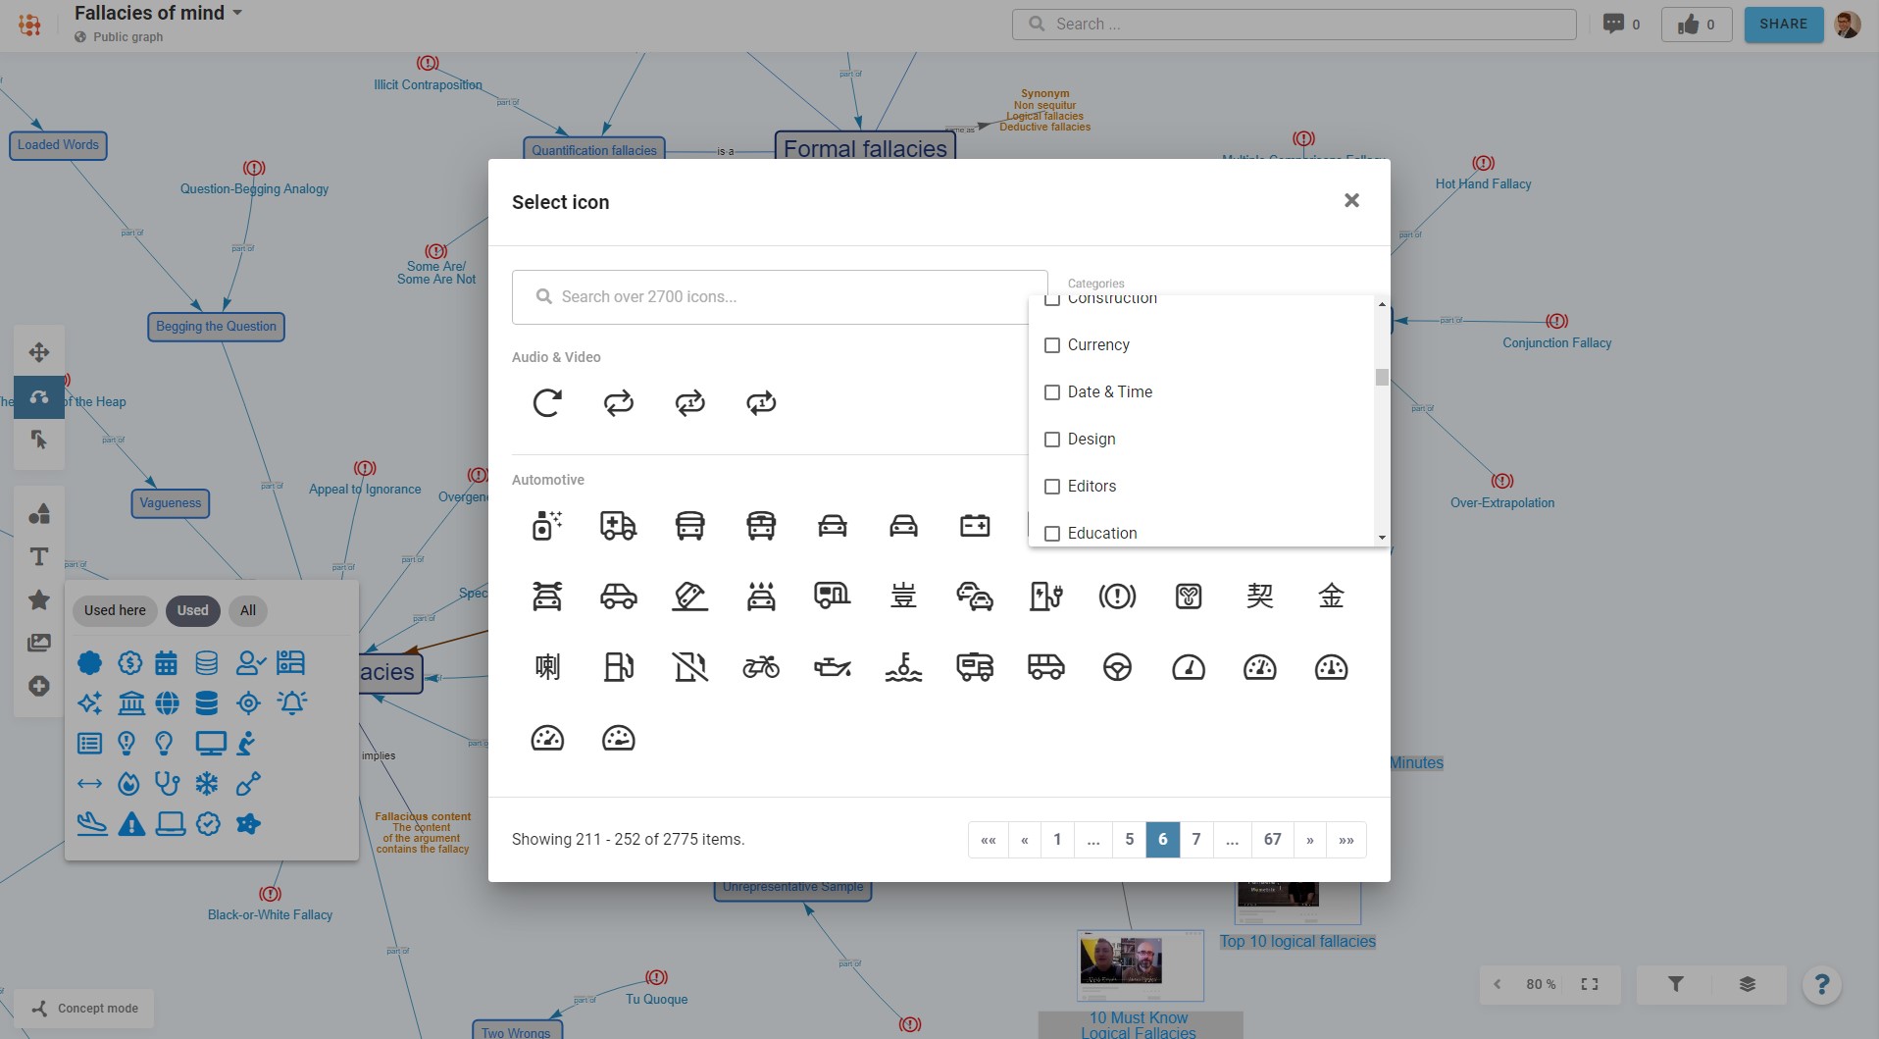1879x1039 pixels.
Task: Select the pointer selection tool
Action: point(39,440)
